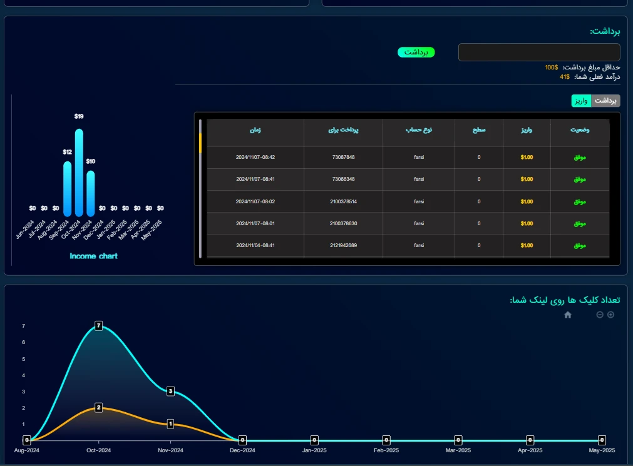Select the row with ID 73087848
633x466 pixels.
pos(343,157)
